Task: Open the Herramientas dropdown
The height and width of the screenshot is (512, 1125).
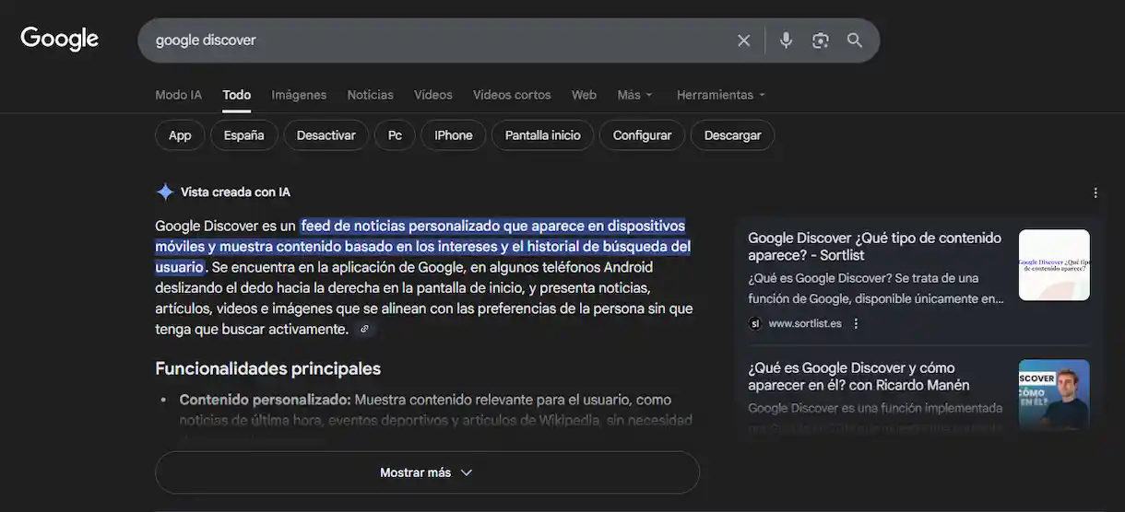Action: 721,95
